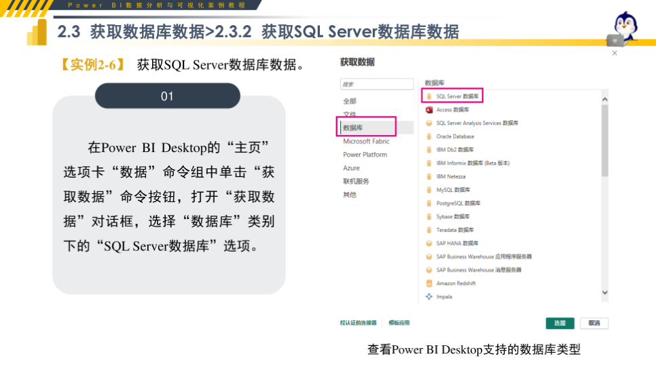The image size is (656, 369).
Task: Click the SAP HANA database icon
Action: tap(429, 244)
